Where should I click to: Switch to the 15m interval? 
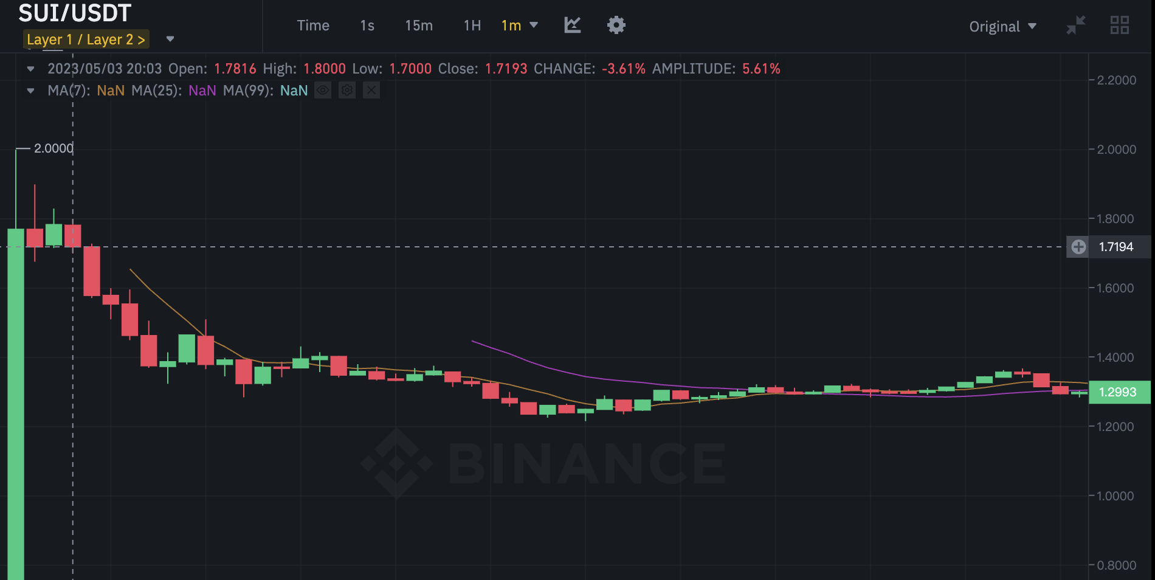coord(419,26)
